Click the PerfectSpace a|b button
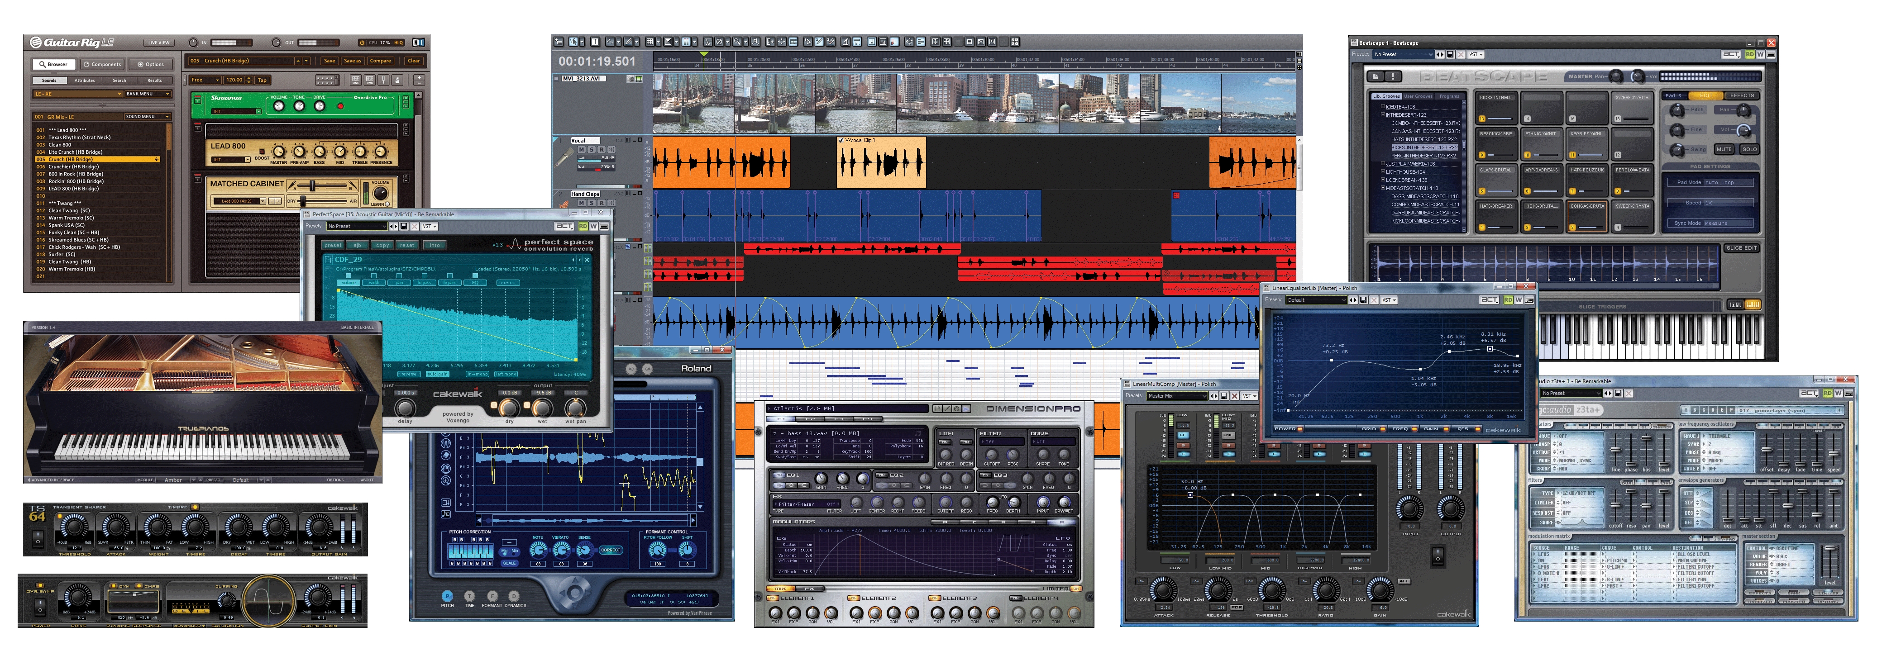1901x660 pixels. pos(358,246)
